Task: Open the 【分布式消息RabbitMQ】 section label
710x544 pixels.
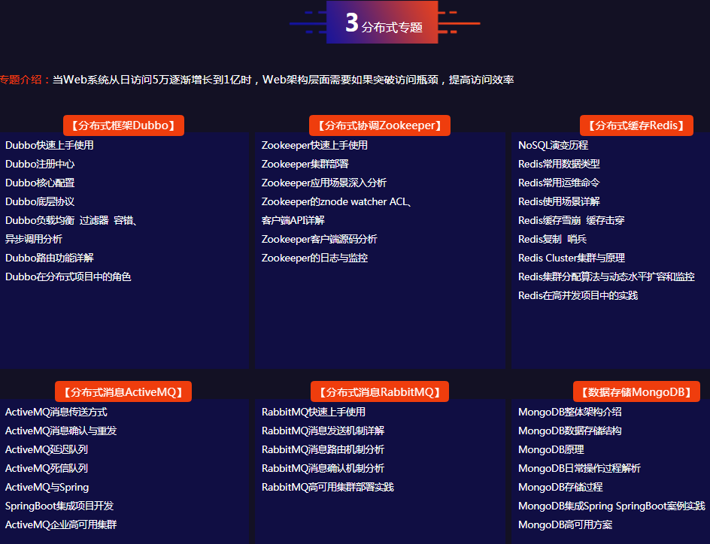Action: click(380, 391)
